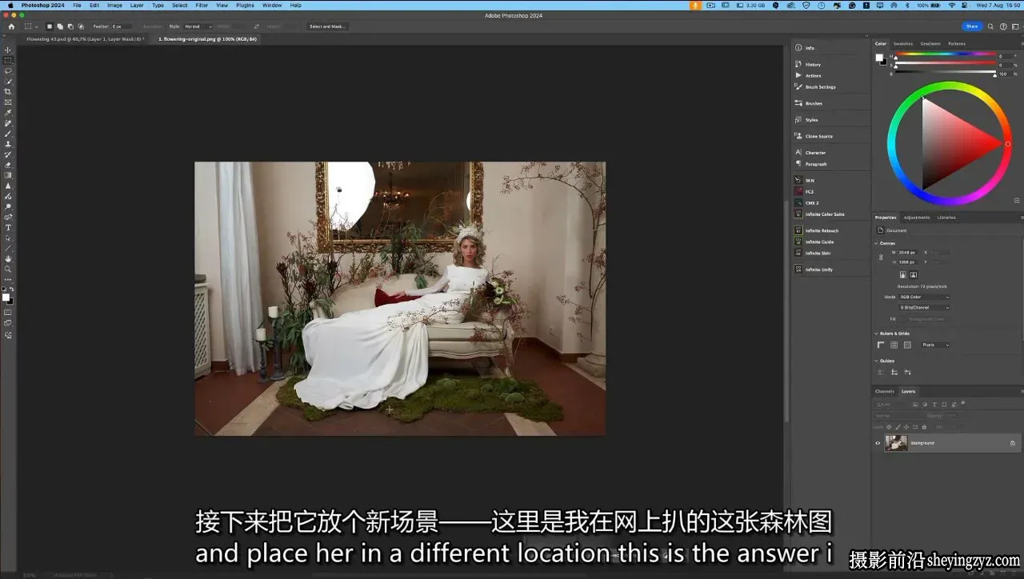
Task: Select the Lasso tool
Action: [x=8, y=71]
